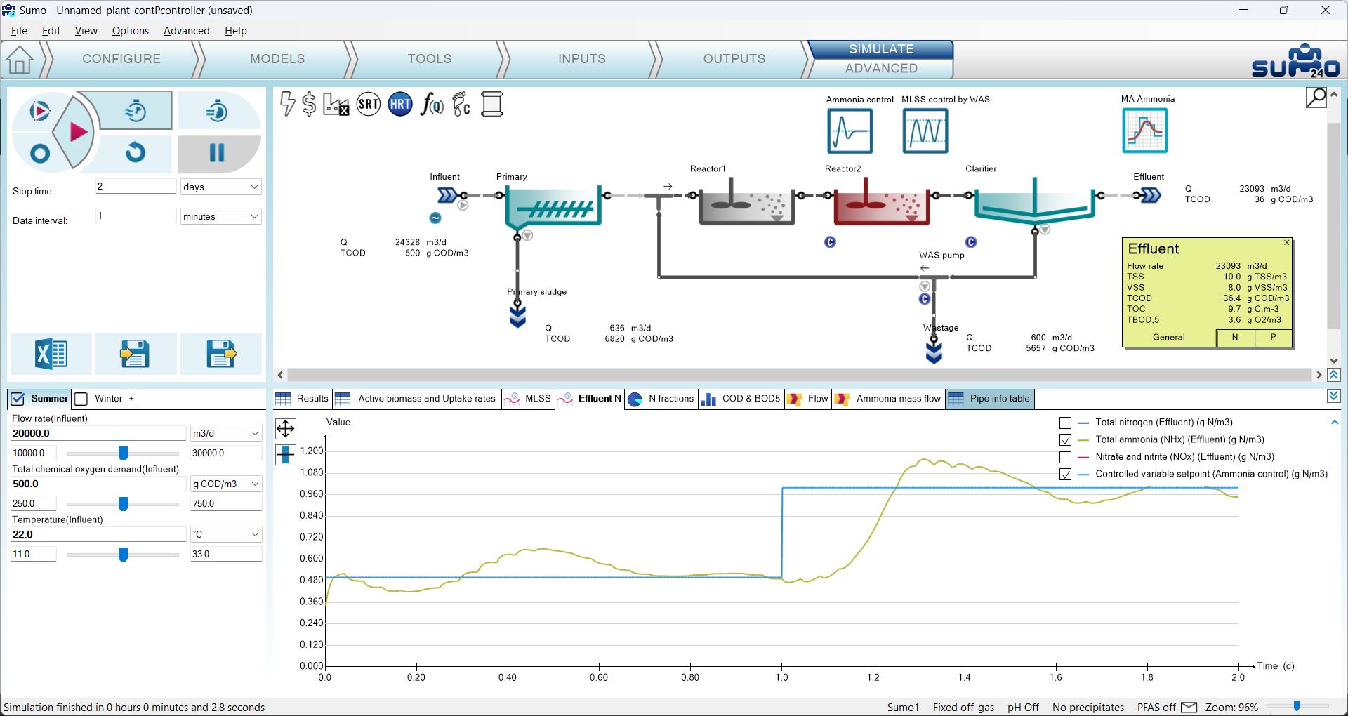Open the MLSS control by WAS block

click(x=925, y=131)
